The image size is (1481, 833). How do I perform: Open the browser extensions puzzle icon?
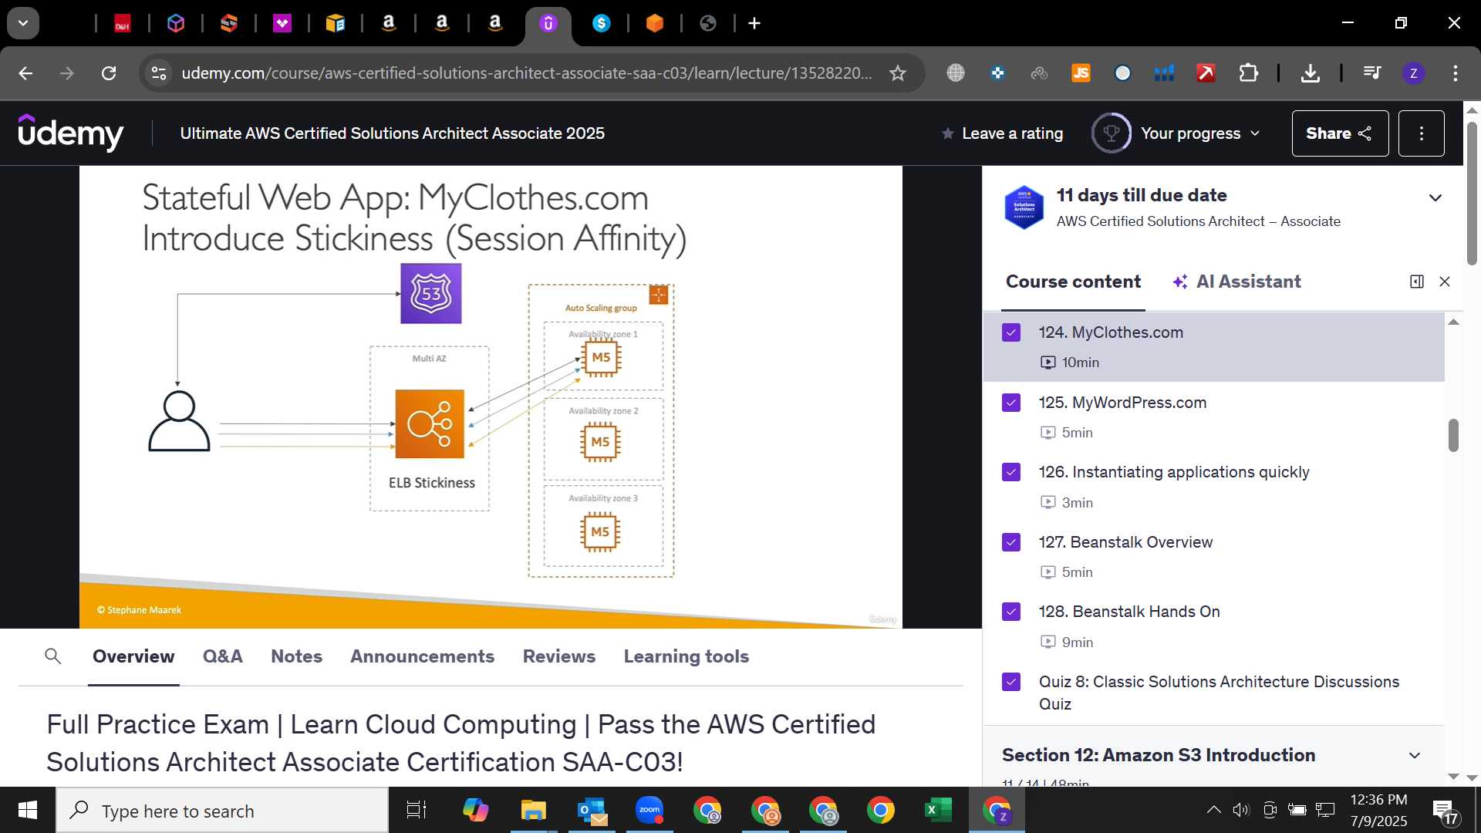(x=1248, y=73)
